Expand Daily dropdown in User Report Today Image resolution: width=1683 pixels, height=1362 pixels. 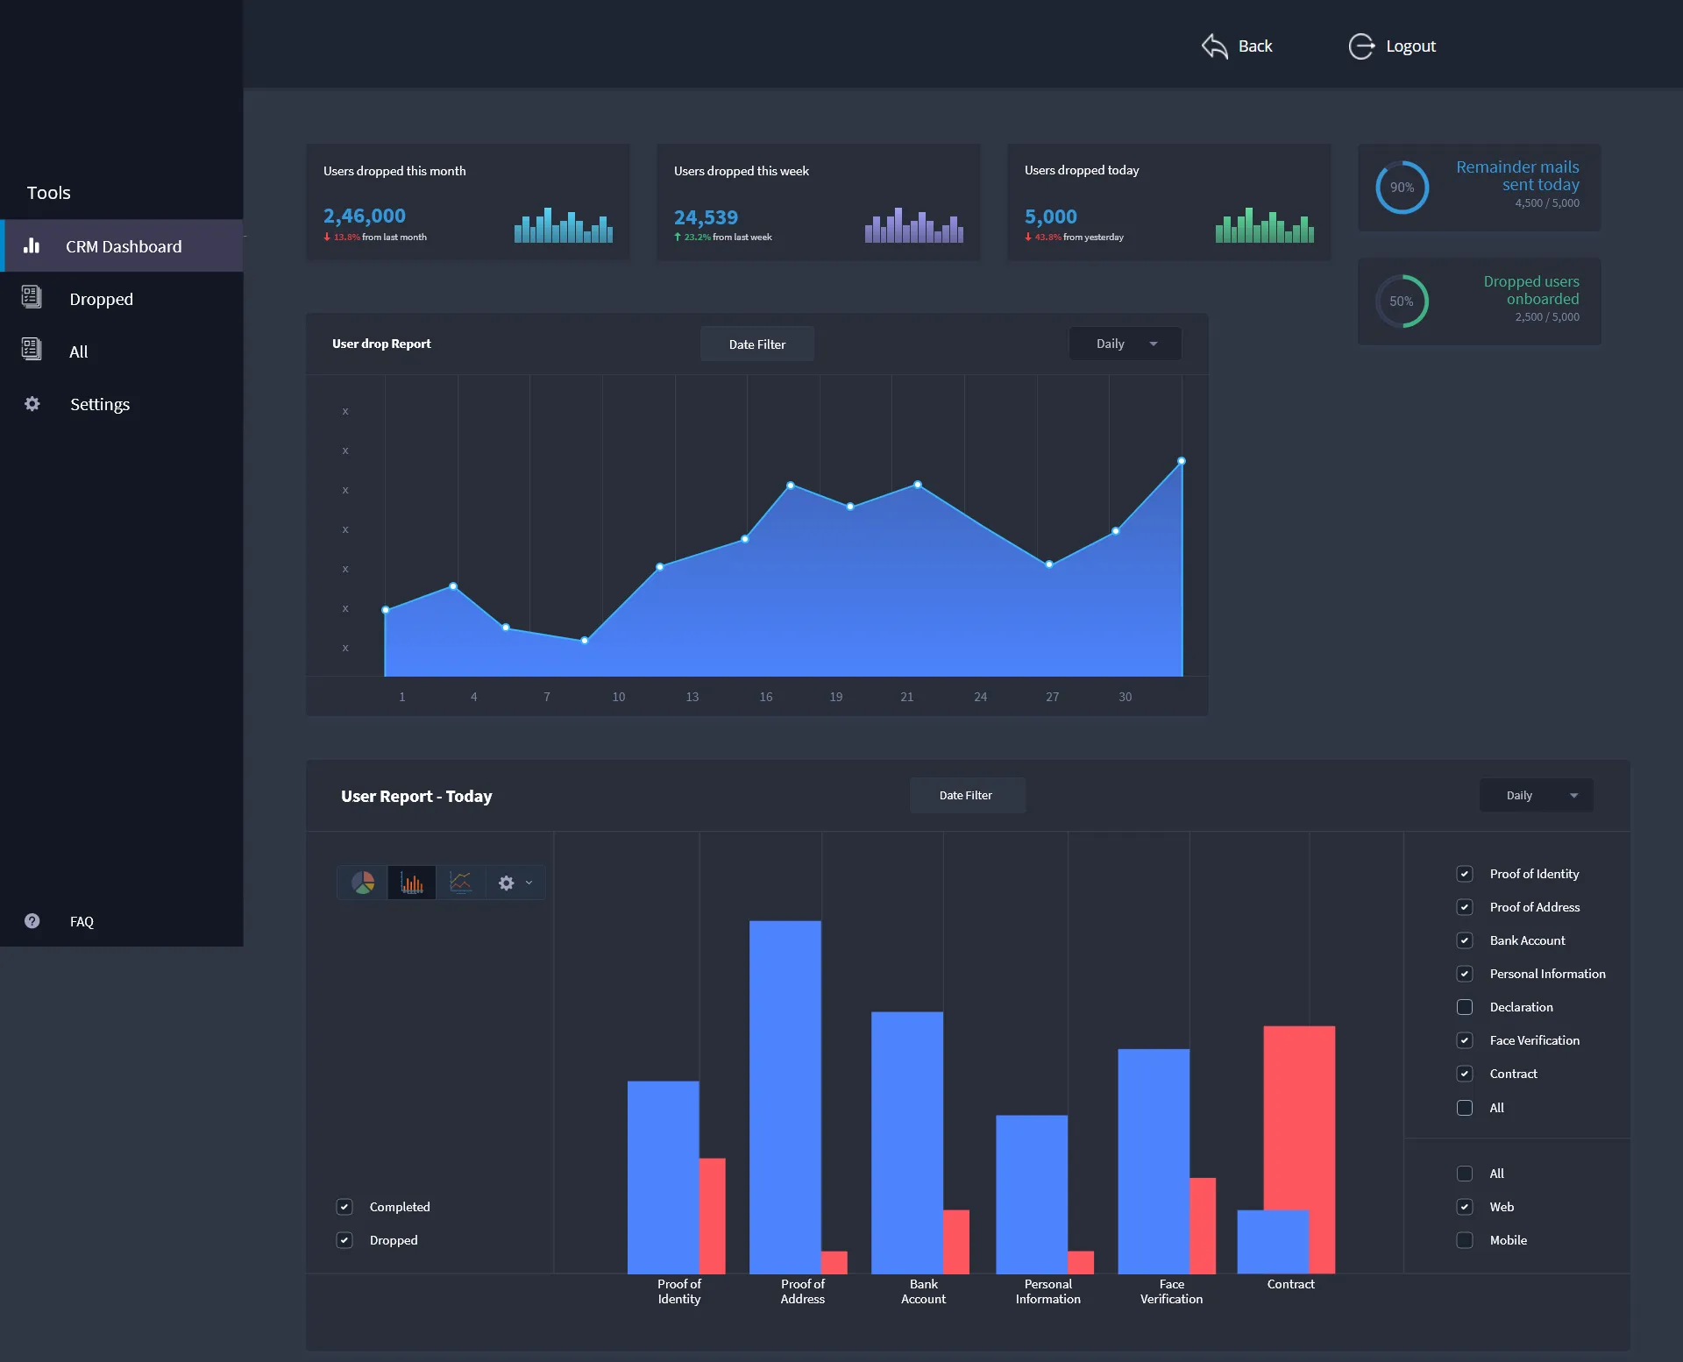click(1537, 796)
